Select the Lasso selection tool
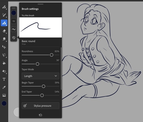The height and width of the screenshot is (122, 143). (4, 55)
